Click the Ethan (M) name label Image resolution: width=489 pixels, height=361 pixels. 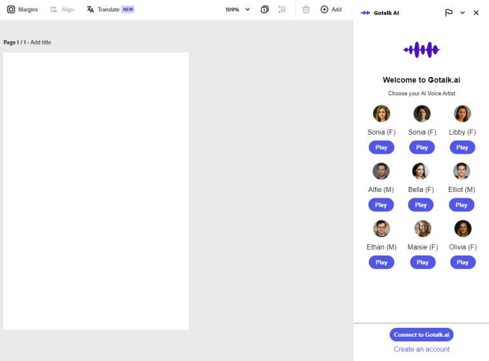point(381,247)
